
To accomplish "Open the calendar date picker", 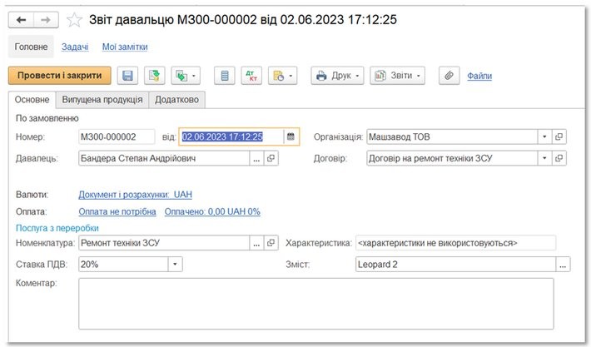I will tap(291, 136).
